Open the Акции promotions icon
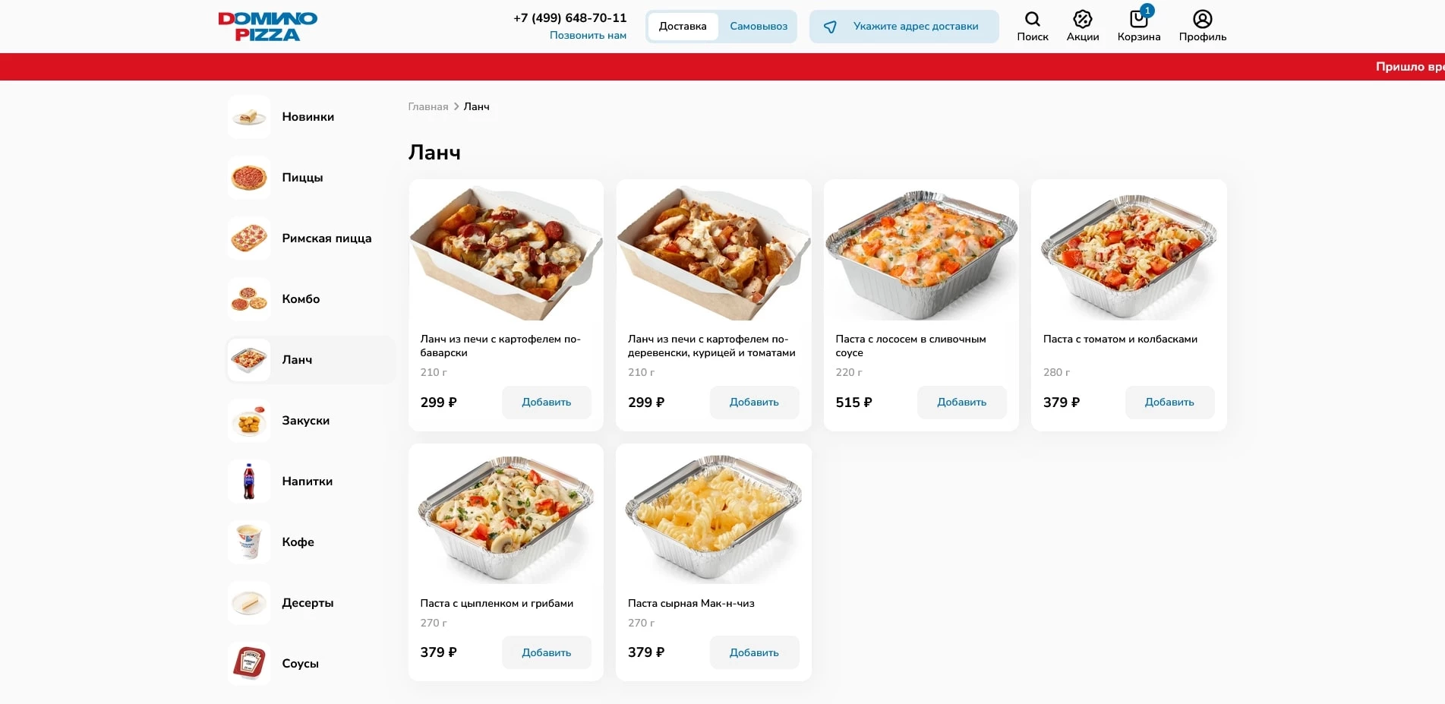Image resolution: width=1445 pixels, height=704 pixels. (1082, 20)
